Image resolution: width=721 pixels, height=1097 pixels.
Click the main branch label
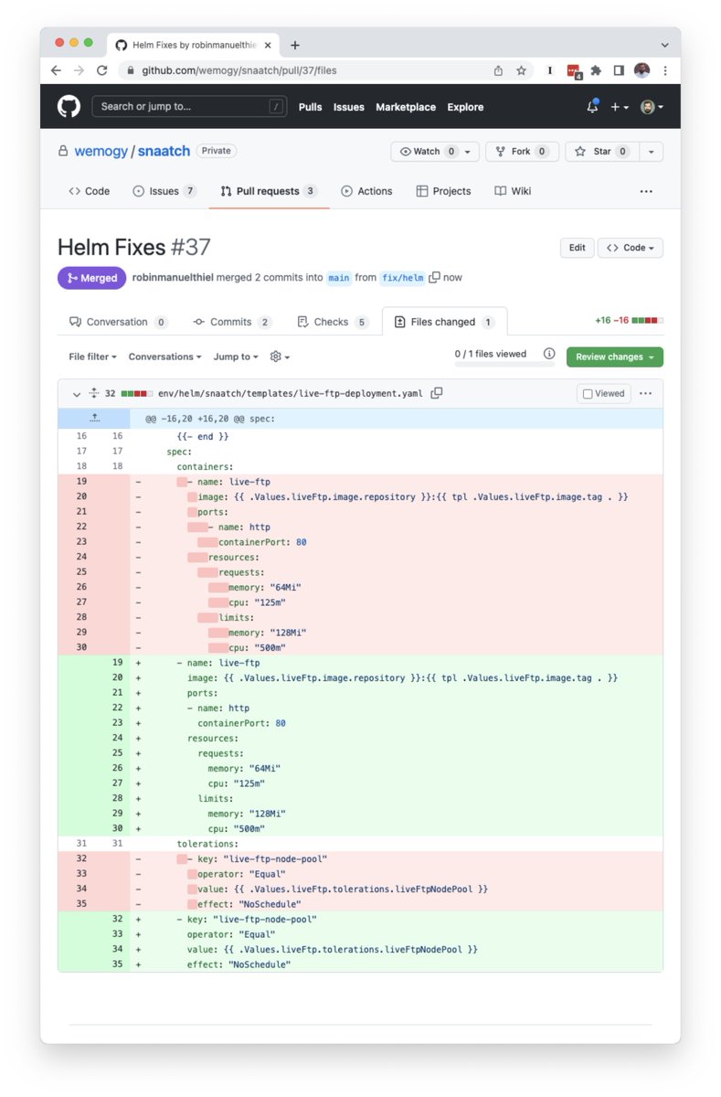tap(339, 278)
